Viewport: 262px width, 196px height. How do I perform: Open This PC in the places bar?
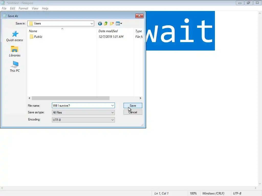(x=15, y=67)
